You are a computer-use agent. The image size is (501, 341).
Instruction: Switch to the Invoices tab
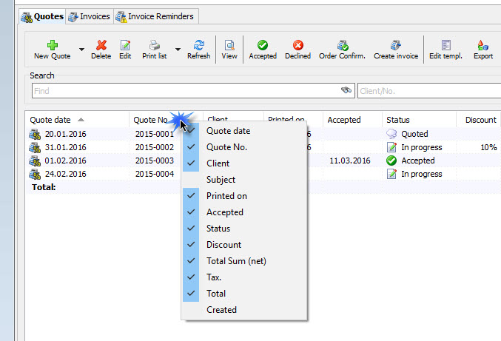pyautogui.click(x=89, y=16)
